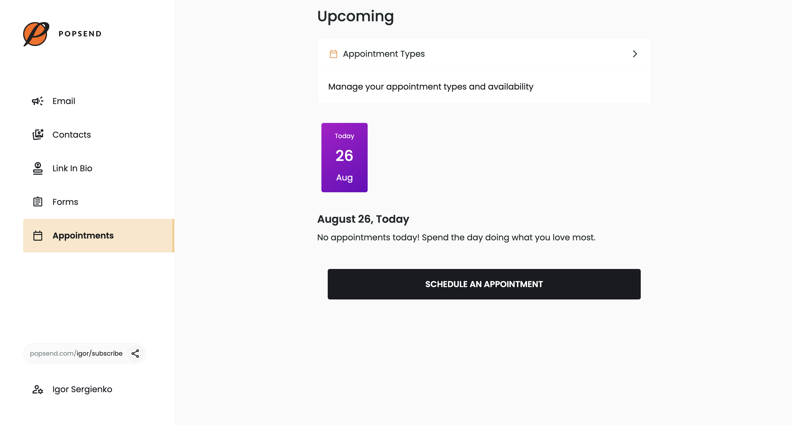Click the Forms clipboard icon
The image size is (792, 425).
37,202
